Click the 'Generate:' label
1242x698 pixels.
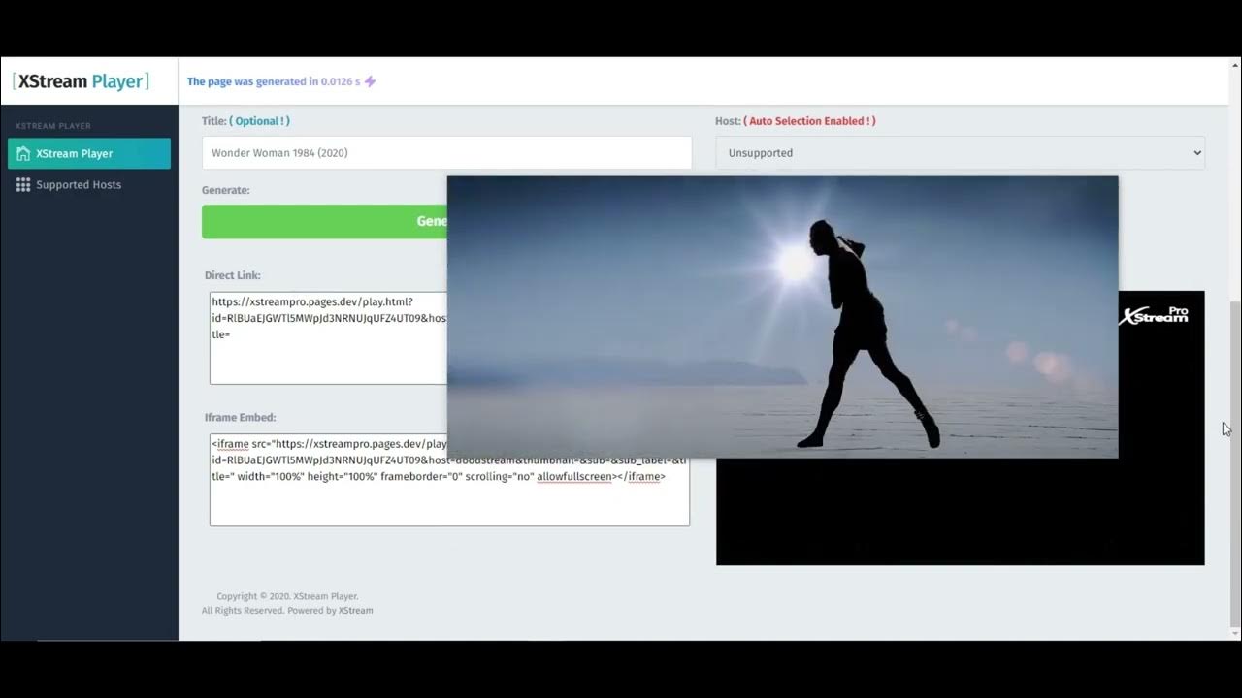[x=226, y=190]
